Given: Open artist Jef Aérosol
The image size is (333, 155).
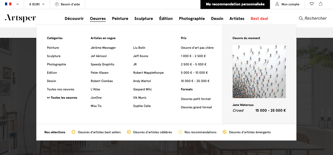Looking at the screenshot, I should 99,56.
